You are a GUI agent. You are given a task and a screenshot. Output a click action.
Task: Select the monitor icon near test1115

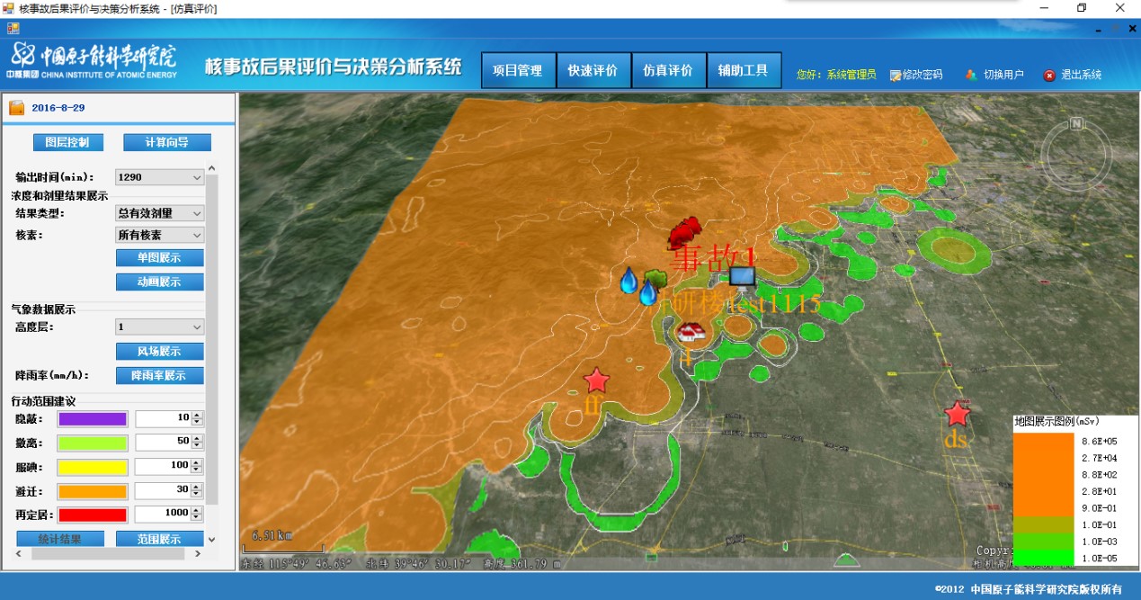pos(742,276)
